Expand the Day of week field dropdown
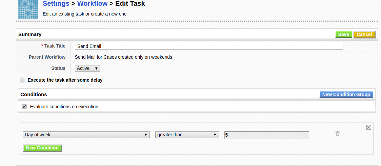This screenshot has height=166, width=381. [x=86, y=135]
